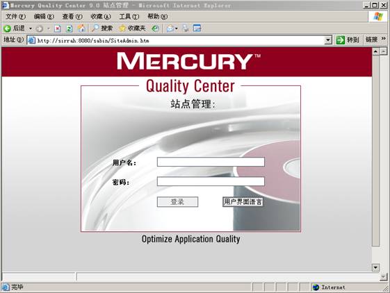Image resolution: width=390 pixels, height=293 pixels.
Task: Open the 查看(V) menu
Action: coord(72,17)
